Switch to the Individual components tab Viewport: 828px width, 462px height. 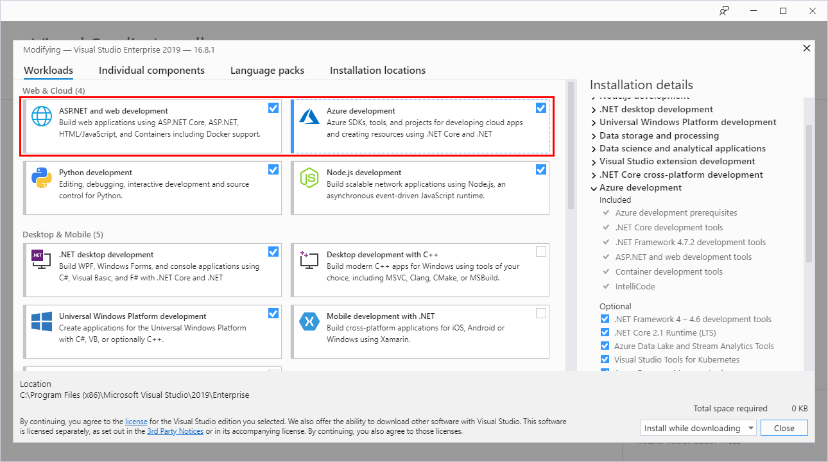[151, 70]
